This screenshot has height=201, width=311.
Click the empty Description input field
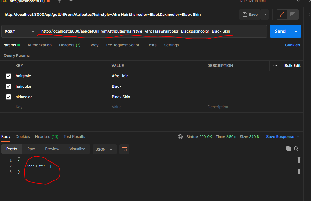point(254,107)
